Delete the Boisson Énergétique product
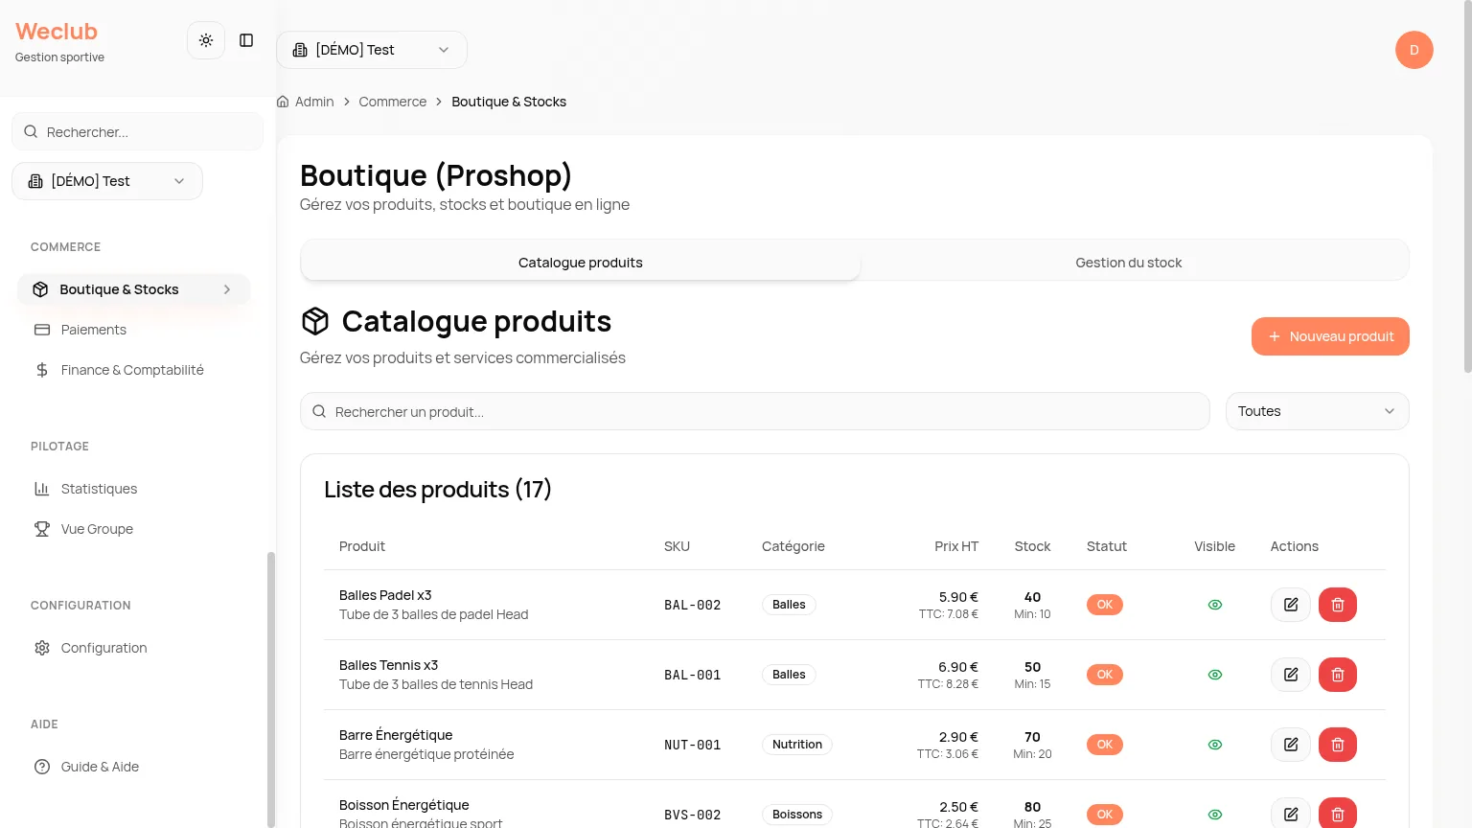This screenshot has height=828, width=1472. click(1338, 814)
